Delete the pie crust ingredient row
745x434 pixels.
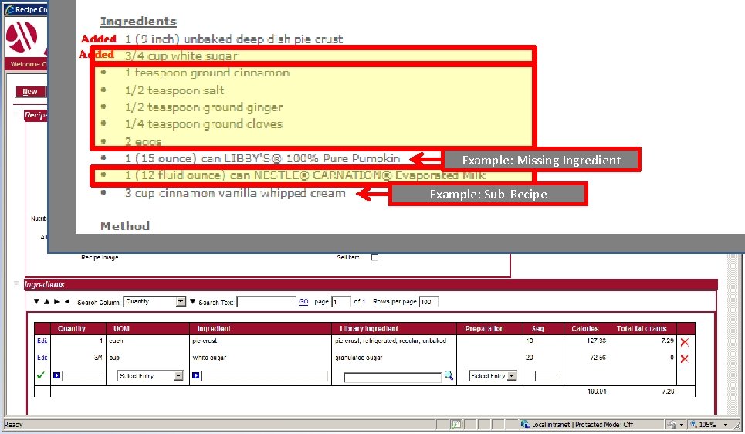[684, 342]
